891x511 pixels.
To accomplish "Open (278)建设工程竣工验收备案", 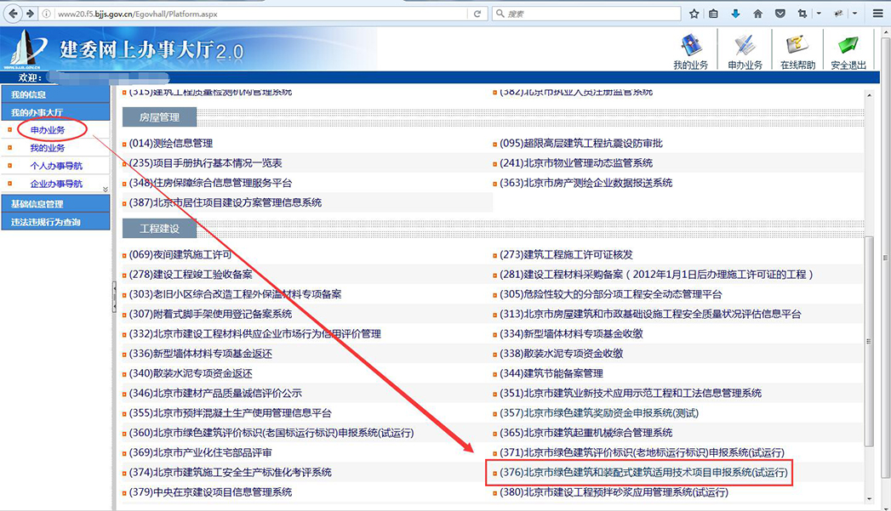I will click(x=191, y=275).
